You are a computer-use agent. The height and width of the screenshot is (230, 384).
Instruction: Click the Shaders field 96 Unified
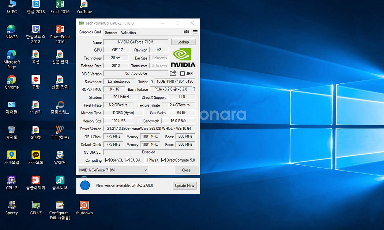point(121,97)
